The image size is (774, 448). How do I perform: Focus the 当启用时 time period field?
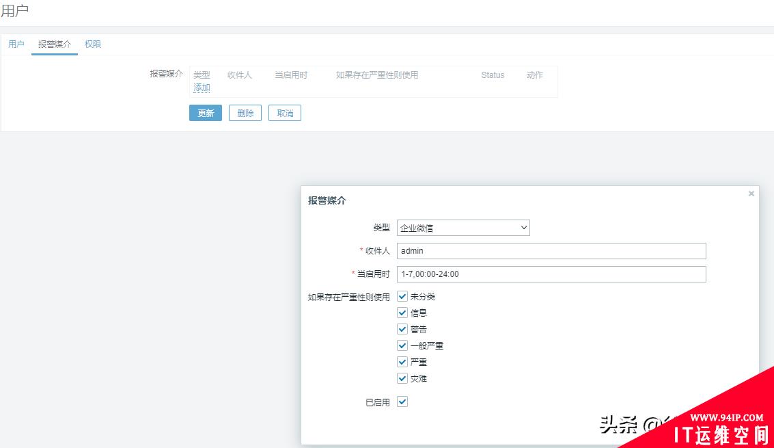click(551, 274)
